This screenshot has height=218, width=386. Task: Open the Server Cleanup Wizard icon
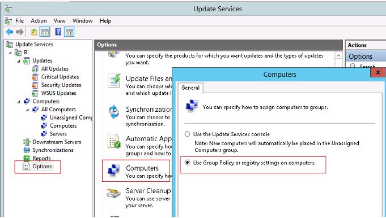coord(113,193)
